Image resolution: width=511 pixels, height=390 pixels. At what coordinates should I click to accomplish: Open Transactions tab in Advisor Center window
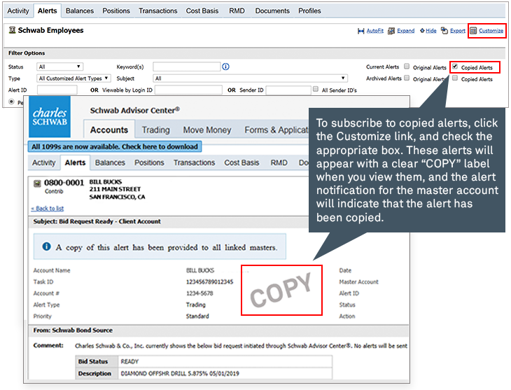pos(194,162)
